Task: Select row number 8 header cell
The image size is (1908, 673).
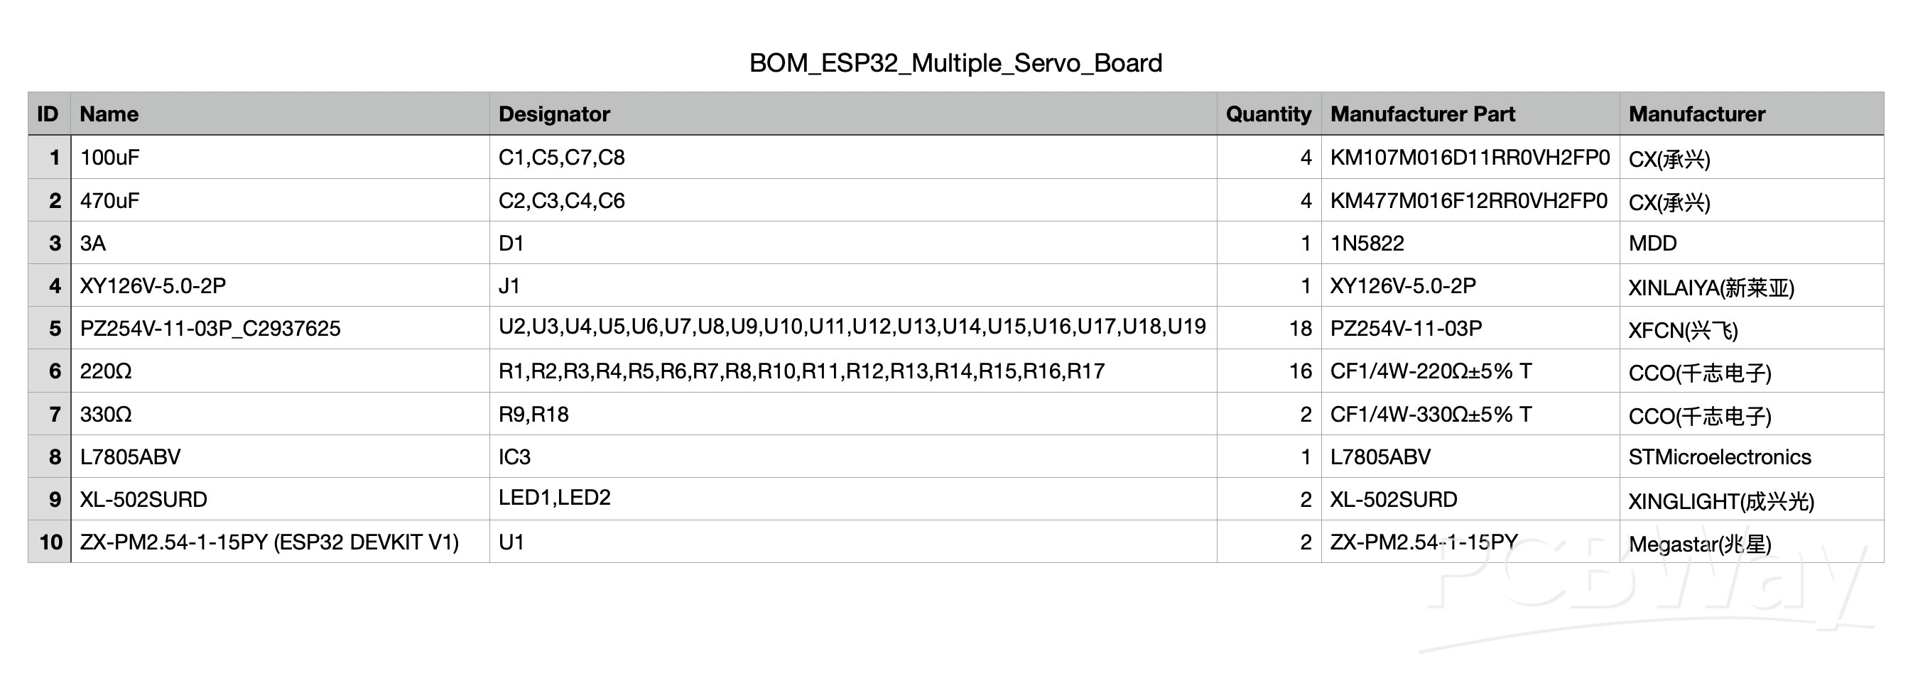Action: [x=50, y=456]
